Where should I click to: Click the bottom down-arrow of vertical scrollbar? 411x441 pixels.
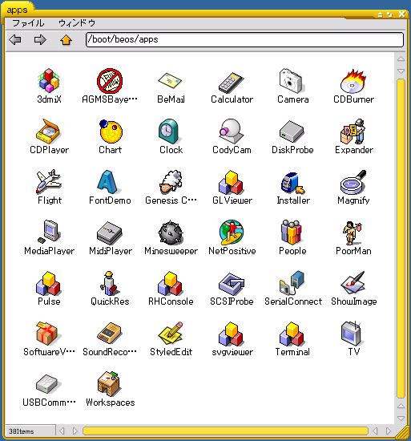point(401,419)
